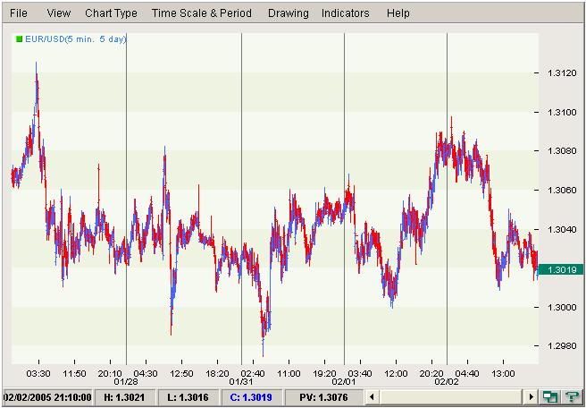Screen dimensions: 586x408
Task: Click the 04:30 time axis label
Action: click(x=146, y=374)
